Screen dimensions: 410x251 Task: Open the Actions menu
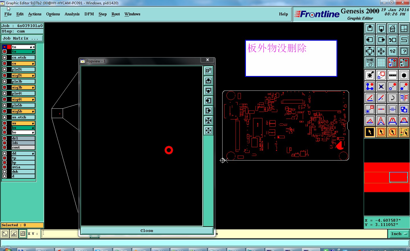35,14
